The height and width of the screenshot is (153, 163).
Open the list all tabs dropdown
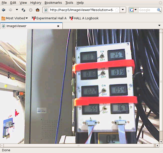pyautogui.click(x=159, y=26)
